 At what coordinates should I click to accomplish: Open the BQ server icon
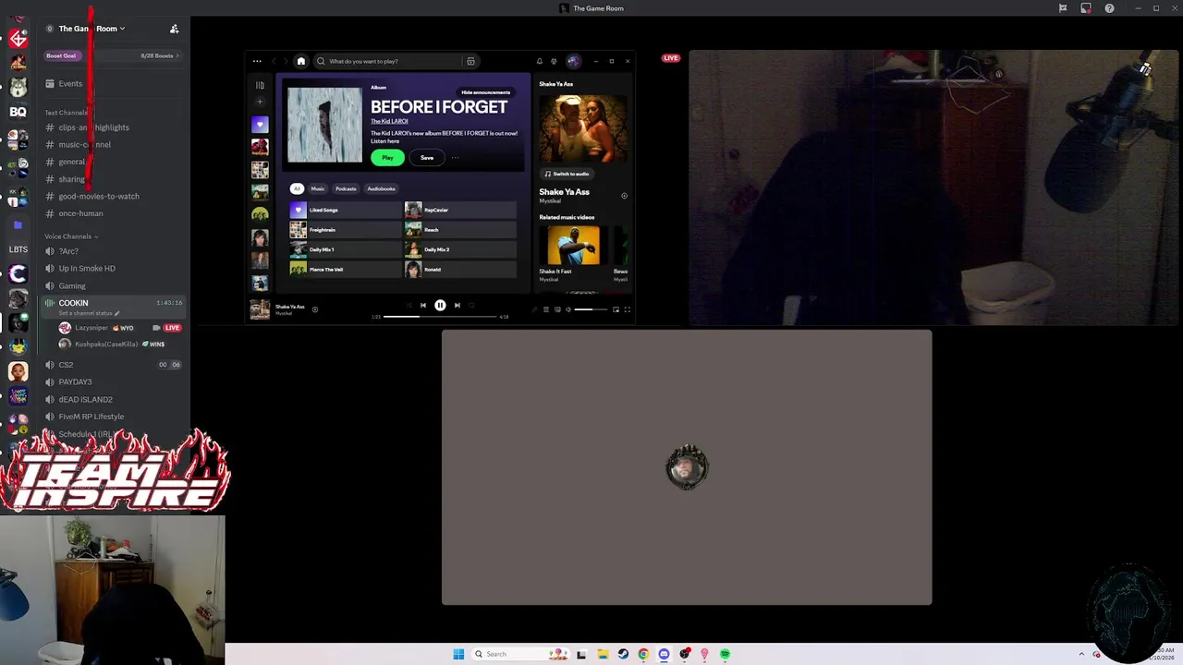18,112
